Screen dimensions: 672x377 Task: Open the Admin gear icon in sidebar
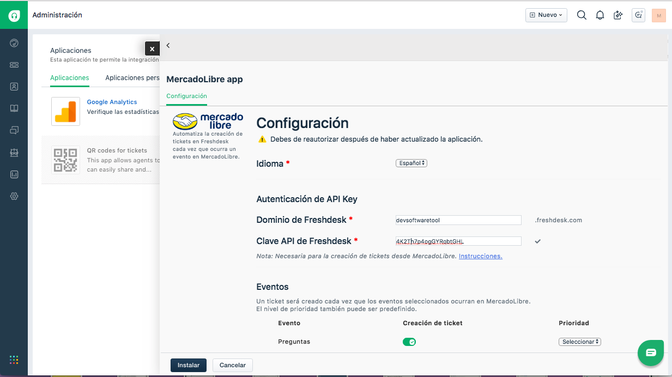[14, 196]
